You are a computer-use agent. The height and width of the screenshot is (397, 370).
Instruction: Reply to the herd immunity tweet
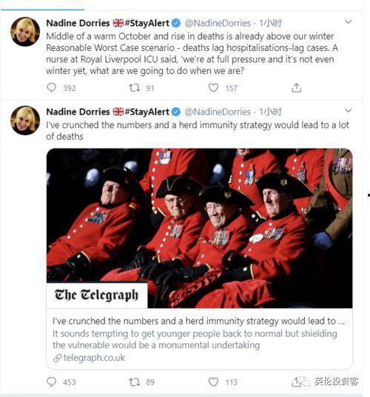tap(52, 381)
